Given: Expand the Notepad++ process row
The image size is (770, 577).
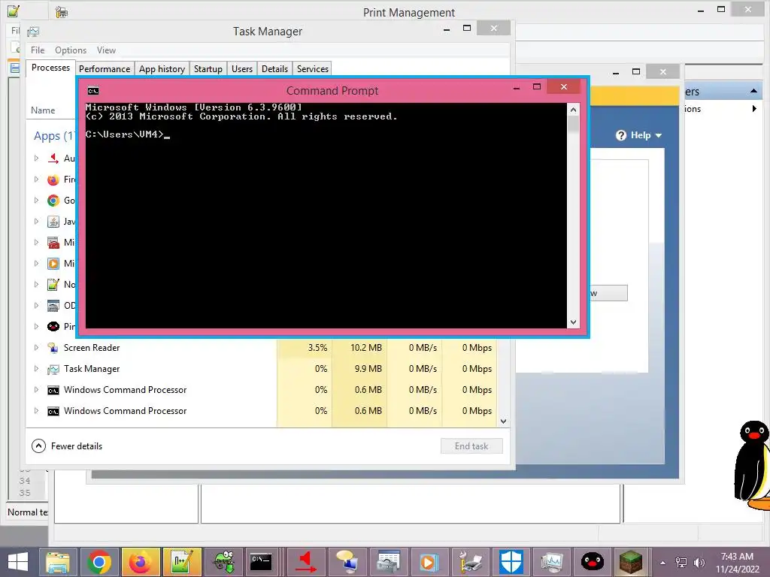Looking at the screenshot, I should 36,284.
